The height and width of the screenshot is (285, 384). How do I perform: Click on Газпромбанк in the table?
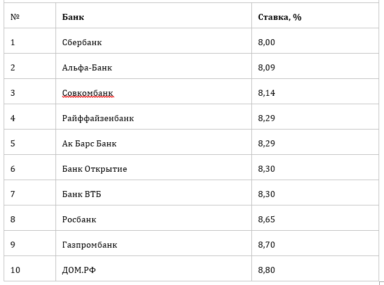click(89, 245)
